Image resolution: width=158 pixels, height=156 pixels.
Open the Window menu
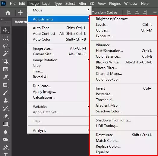tap(131, 4)
